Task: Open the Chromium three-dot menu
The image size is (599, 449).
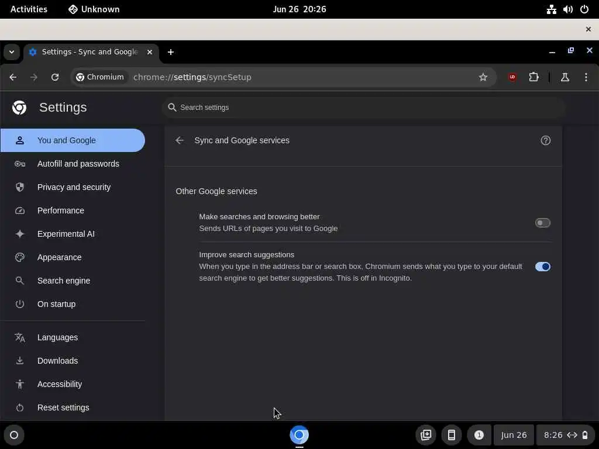Action: coord(586,77)
